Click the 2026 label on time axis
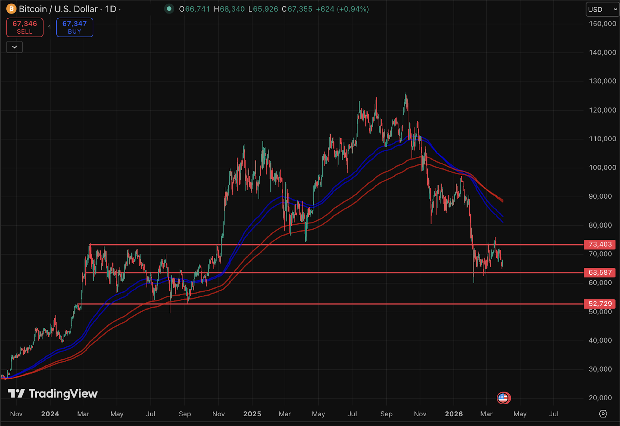 [x=454, y=414]
